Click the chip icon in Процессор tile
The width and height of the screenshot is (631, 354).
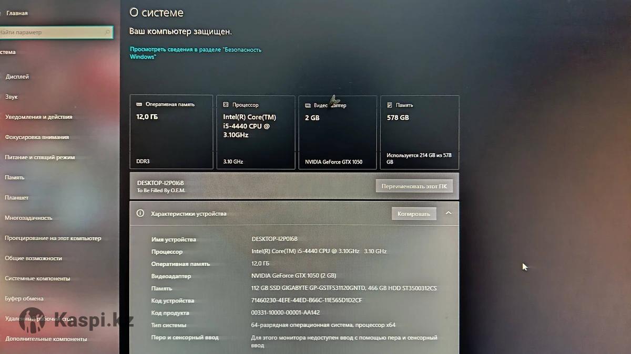tap(226, 105)
